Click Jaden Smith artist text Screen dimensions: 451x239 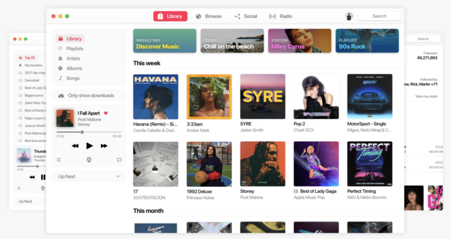(x=252, y=130)
